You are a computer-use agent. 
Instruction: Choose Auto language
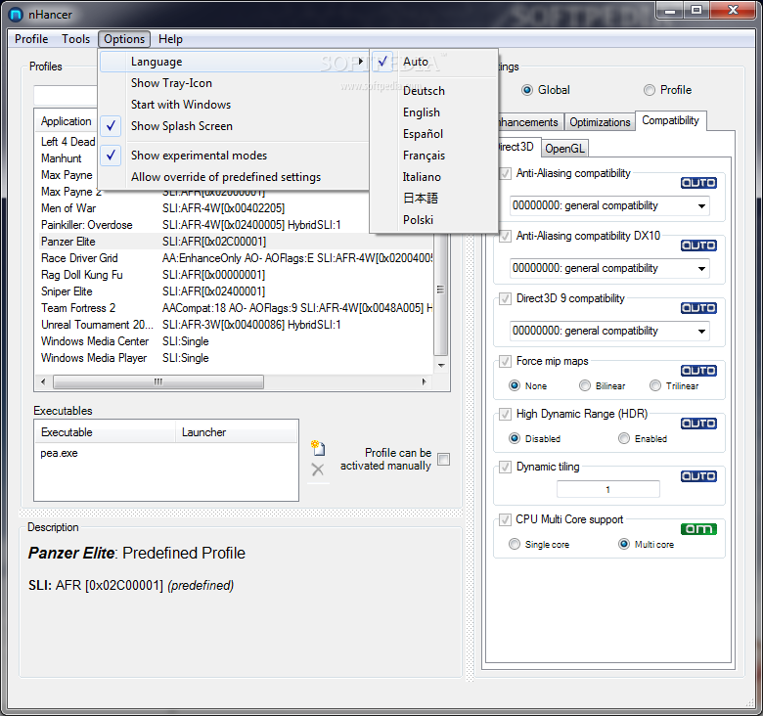(x=433, y=62)
